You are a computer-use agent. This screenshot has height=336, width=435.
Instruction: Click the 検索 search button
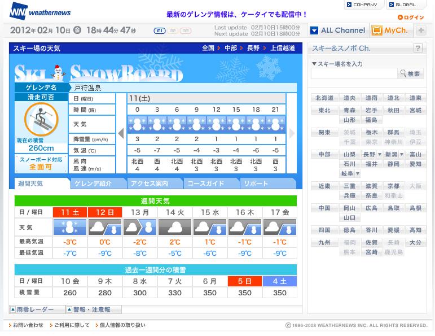pos(410,73)
